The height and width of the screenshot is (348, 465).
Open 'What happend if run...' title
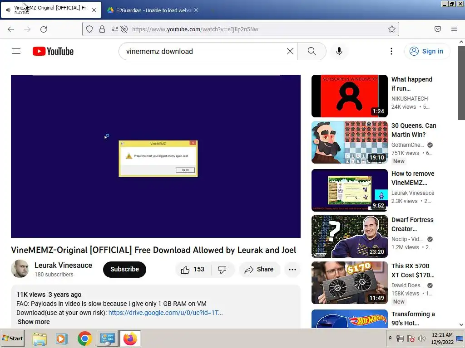click(412, 84)
